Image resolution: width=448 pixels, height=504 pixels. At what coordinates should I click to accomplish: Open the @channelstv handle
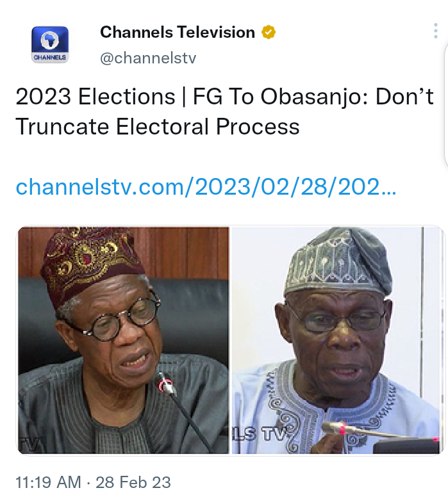click(x=148, y=58)
